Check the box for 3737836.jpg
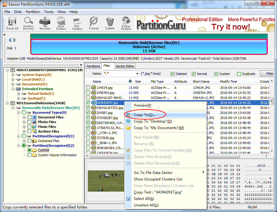The height and width of the screenshot is (212, 277). [x=88, y=138]
